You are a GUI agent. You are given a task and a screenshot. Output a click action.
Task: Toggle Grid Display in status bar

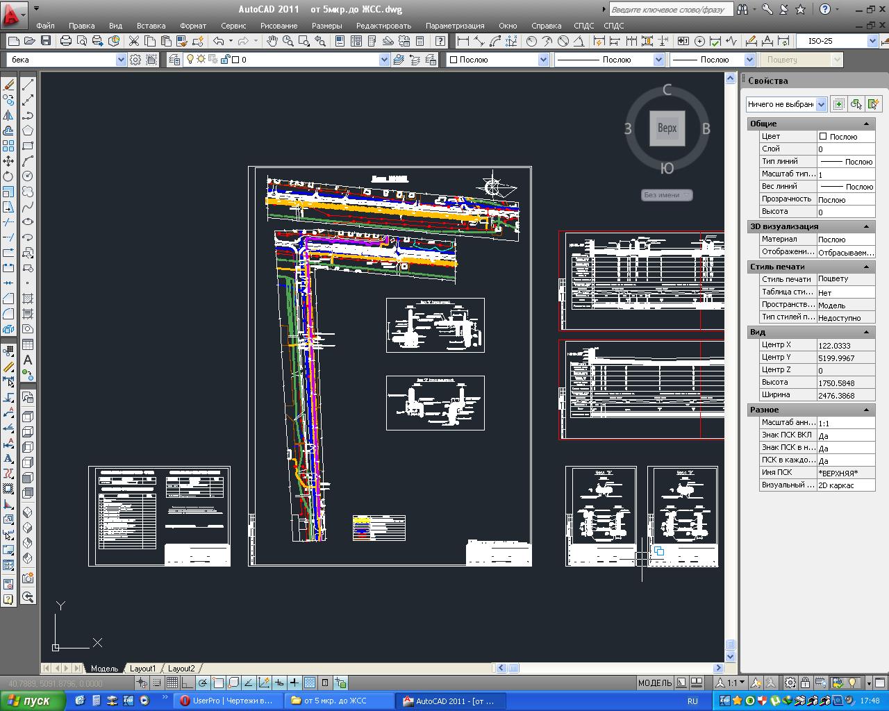[172, 683]
